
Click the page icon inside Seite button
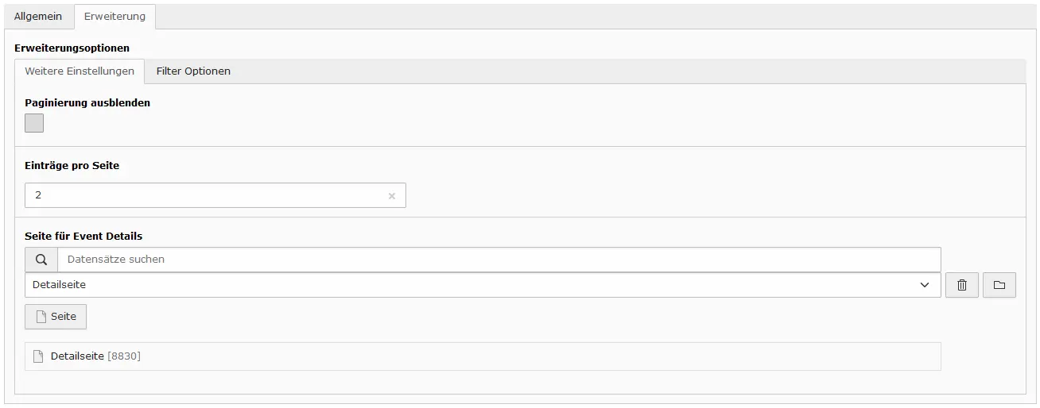tap(41, 317)
